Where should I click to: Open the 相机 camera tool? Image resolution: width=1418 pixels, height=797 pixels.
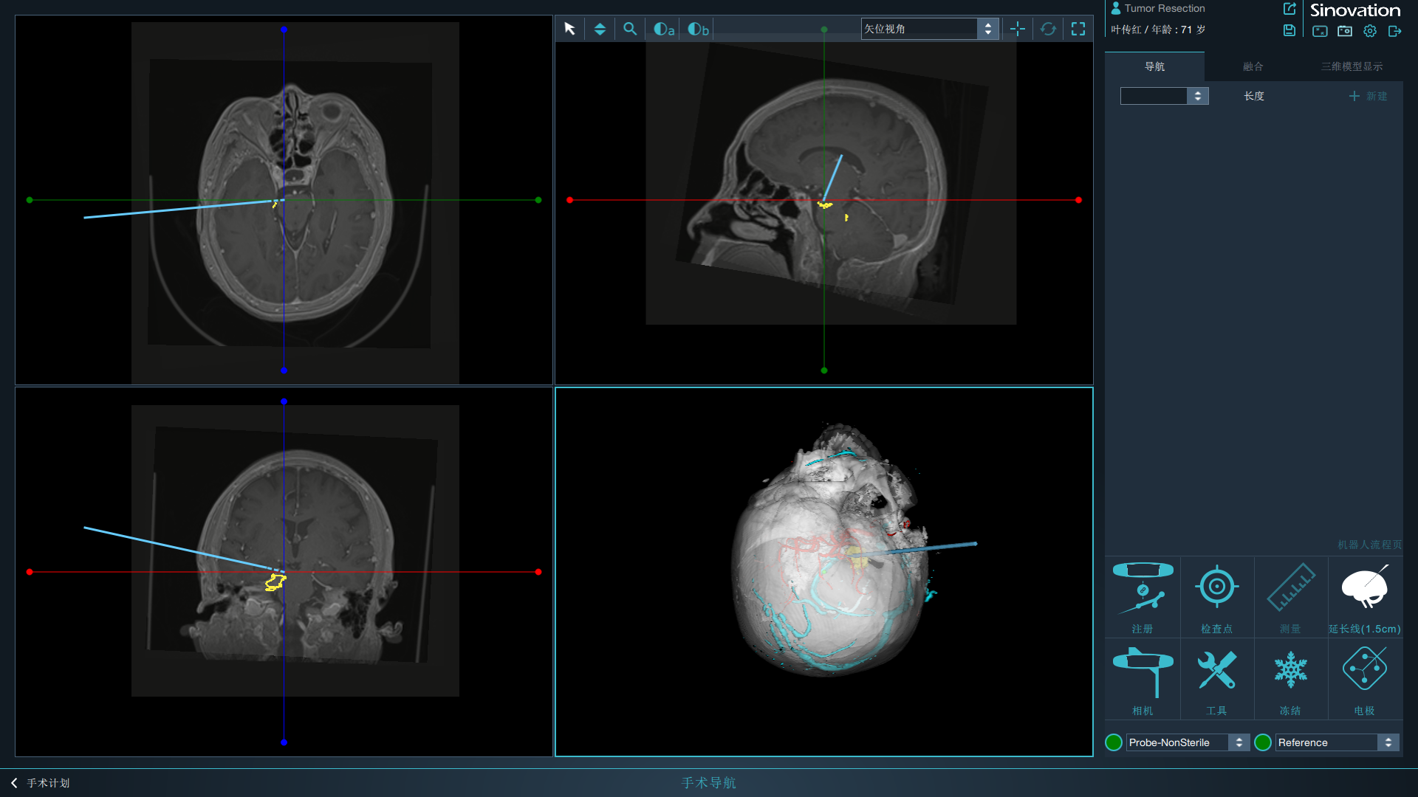pos(1143,679)
